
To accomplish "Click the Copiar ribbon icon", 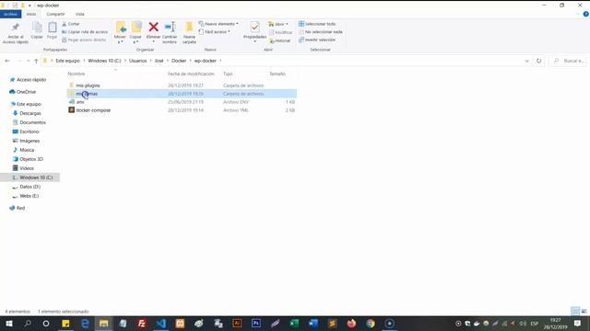I will pos(37,28).
